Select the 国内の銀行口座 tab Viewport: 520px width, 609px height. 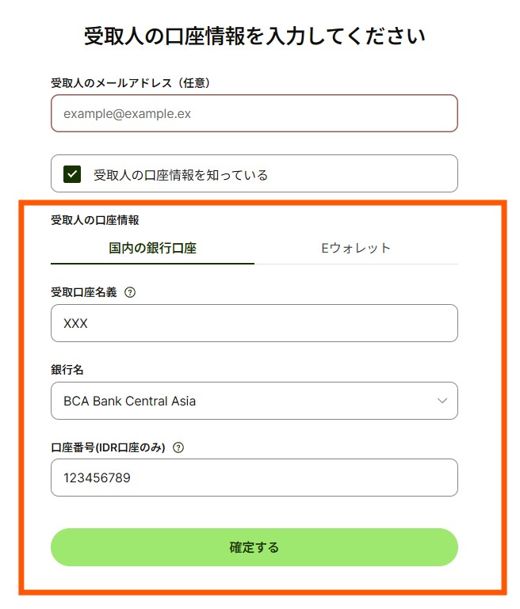152,248
